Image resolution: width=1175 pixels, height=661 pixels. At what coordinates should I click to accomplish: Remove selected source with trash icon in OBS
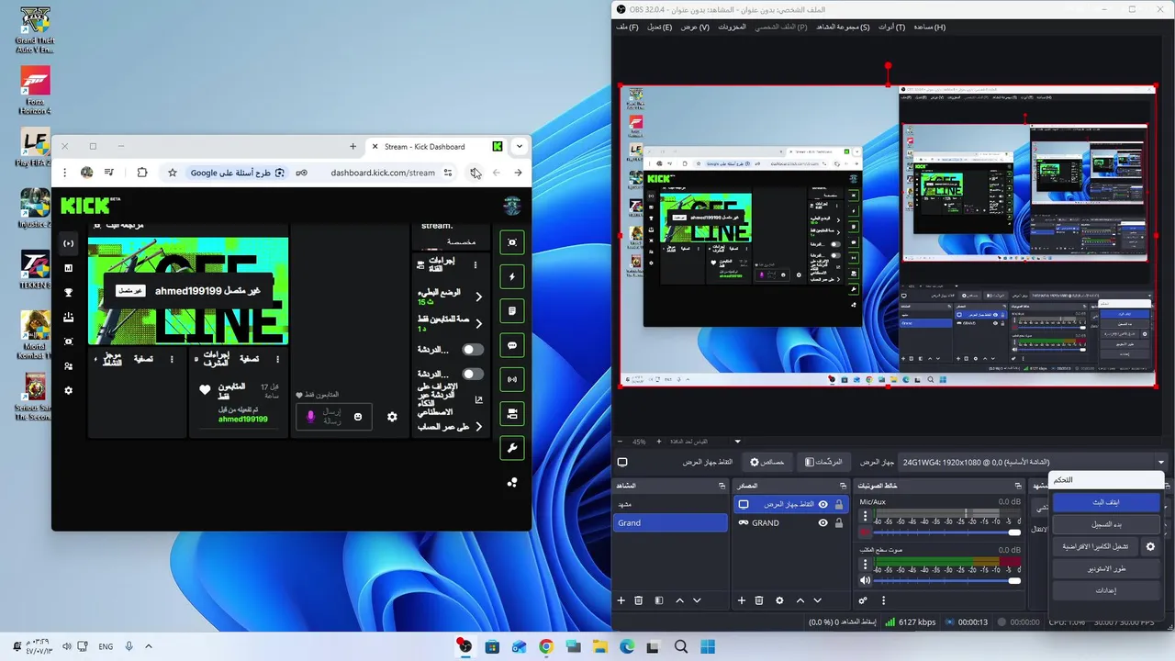click(x=759, y=600)
